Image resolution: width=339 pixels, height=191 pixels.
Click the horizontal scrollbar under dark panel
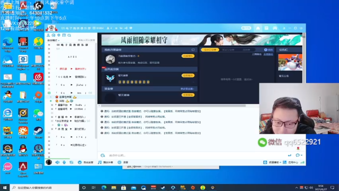173,106
